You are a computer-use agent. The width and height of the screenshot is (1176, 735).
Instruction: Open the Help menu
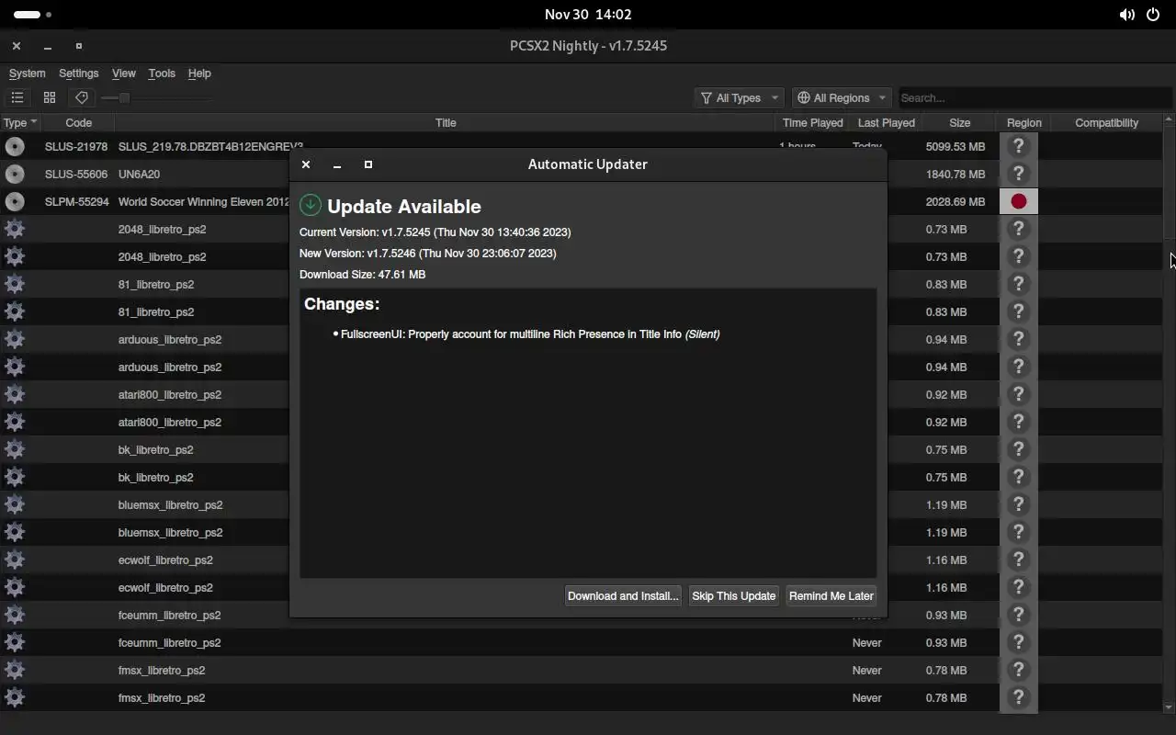(199, 73)
